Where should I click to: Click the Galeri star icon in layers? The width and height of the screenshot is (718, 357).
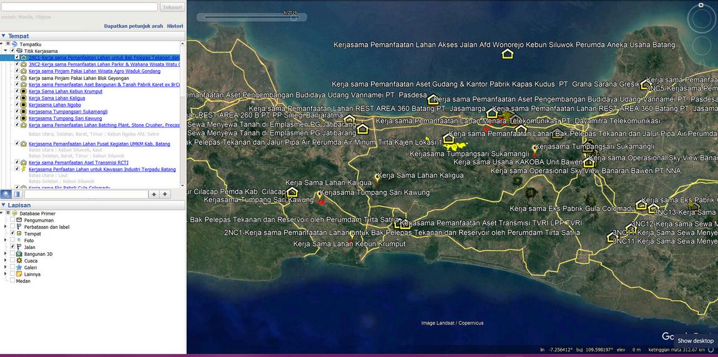19,267
